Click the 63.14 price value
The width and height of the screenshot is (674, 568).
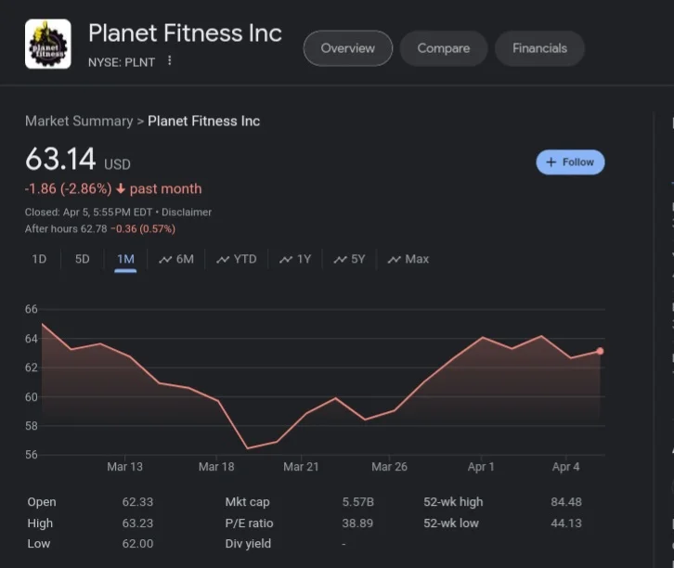[x=60, y=159]
